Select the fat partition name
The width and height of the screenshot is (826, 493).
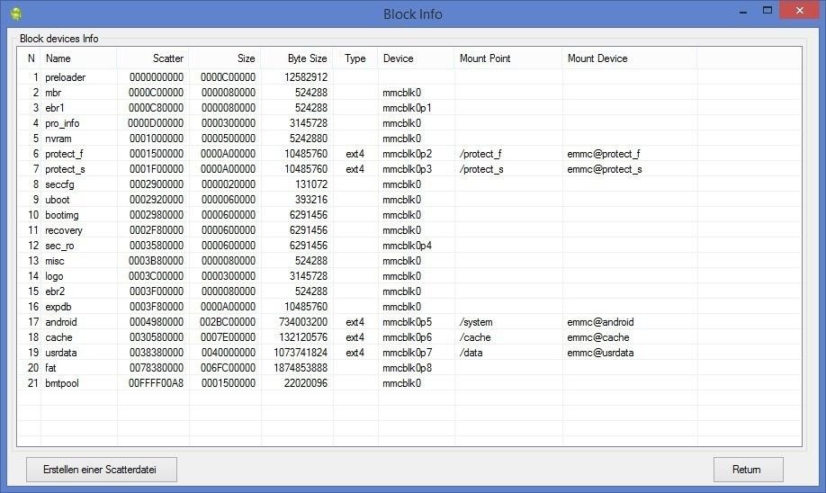50,368
